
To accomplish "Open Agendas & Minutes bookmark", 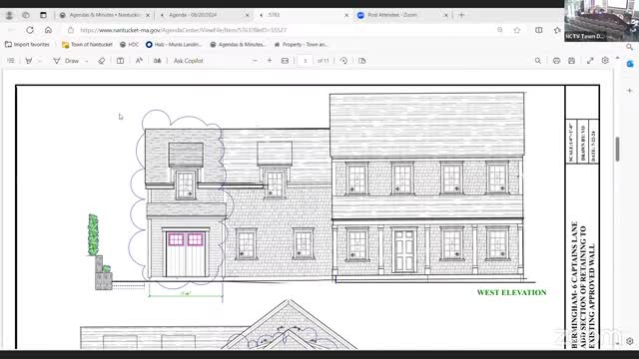I will 238,44.
